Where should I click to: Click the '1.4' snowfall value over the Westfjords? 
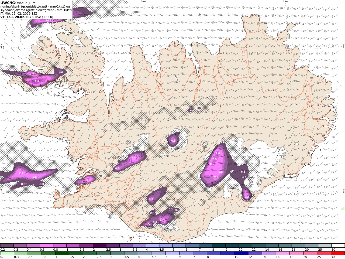coord(37,81)
